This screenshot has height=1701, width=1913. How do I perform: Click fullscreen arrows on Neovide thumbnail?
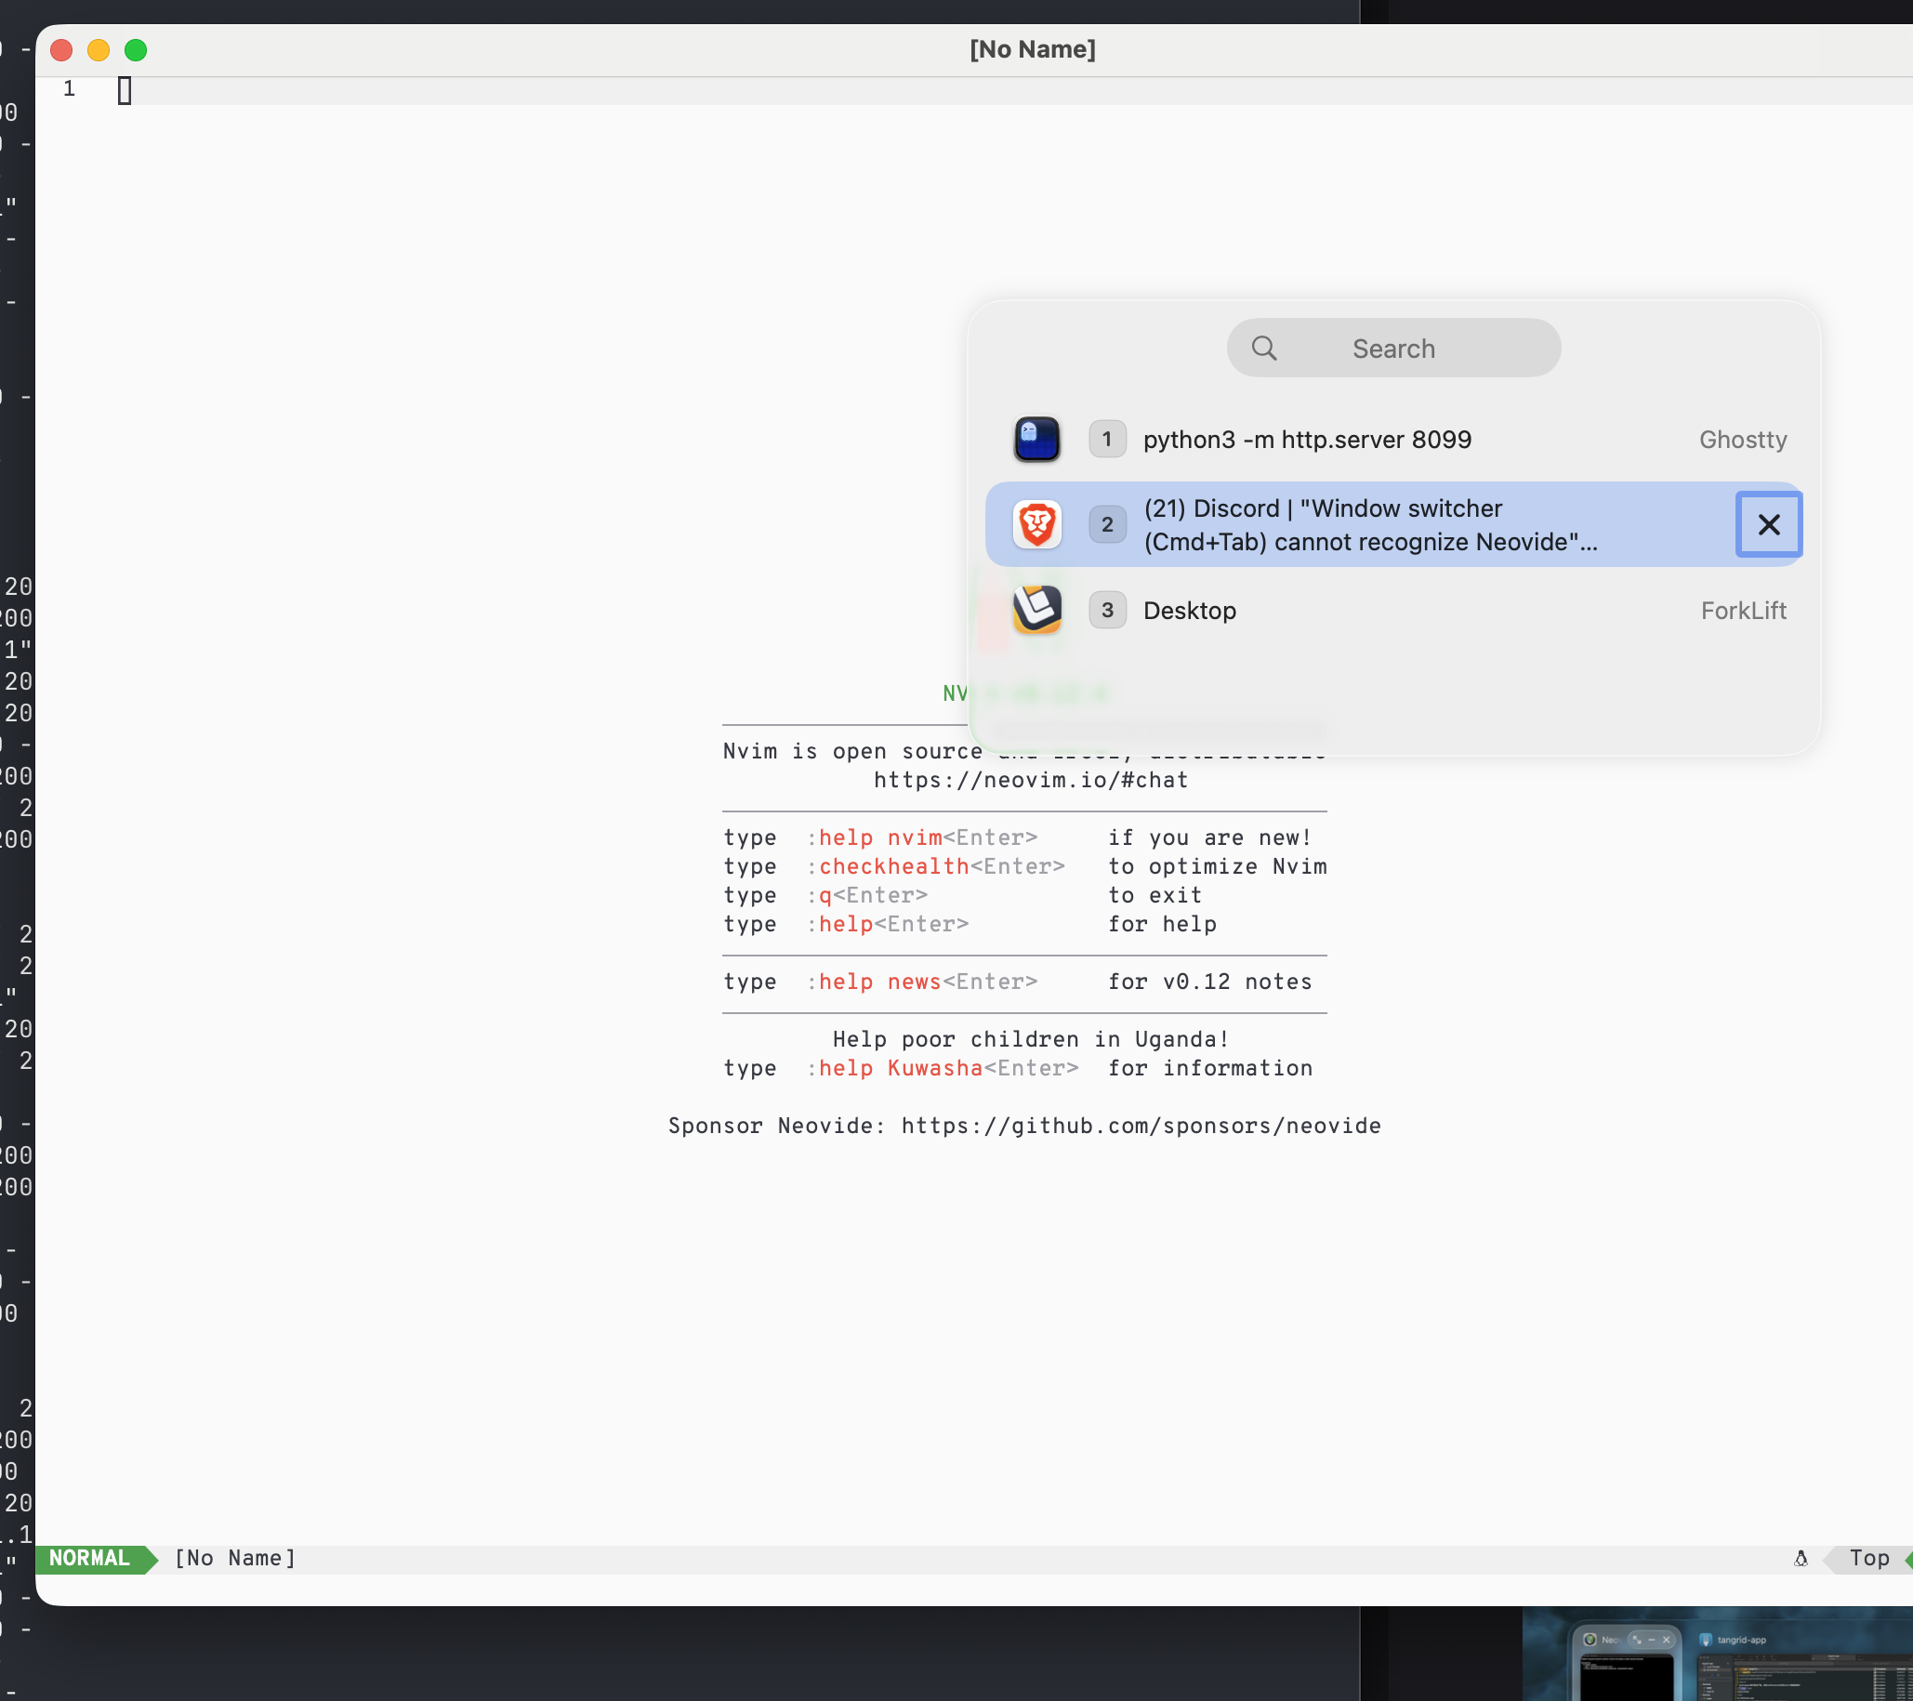[1637, 1641]
